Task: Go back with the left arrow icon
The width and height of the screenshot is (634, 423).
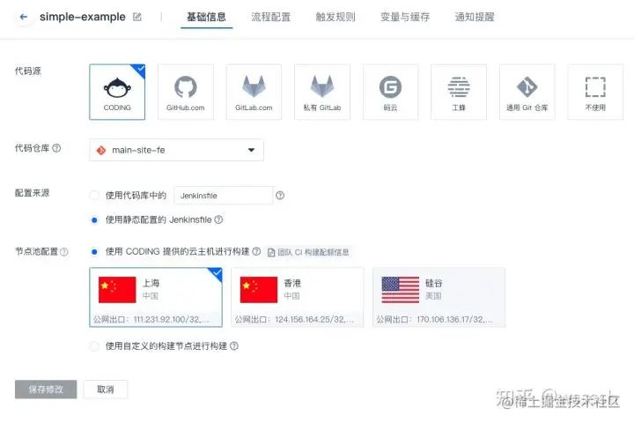Action: coord(24,17)
